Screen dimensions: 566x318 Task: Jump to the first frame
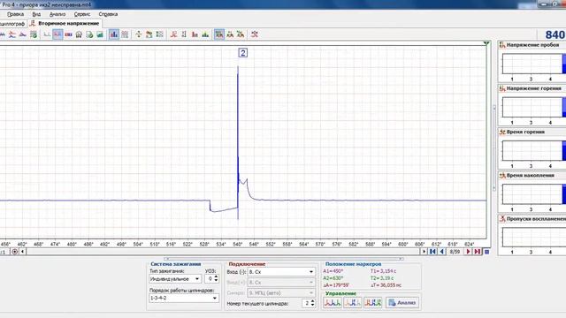tap(432, 252)
